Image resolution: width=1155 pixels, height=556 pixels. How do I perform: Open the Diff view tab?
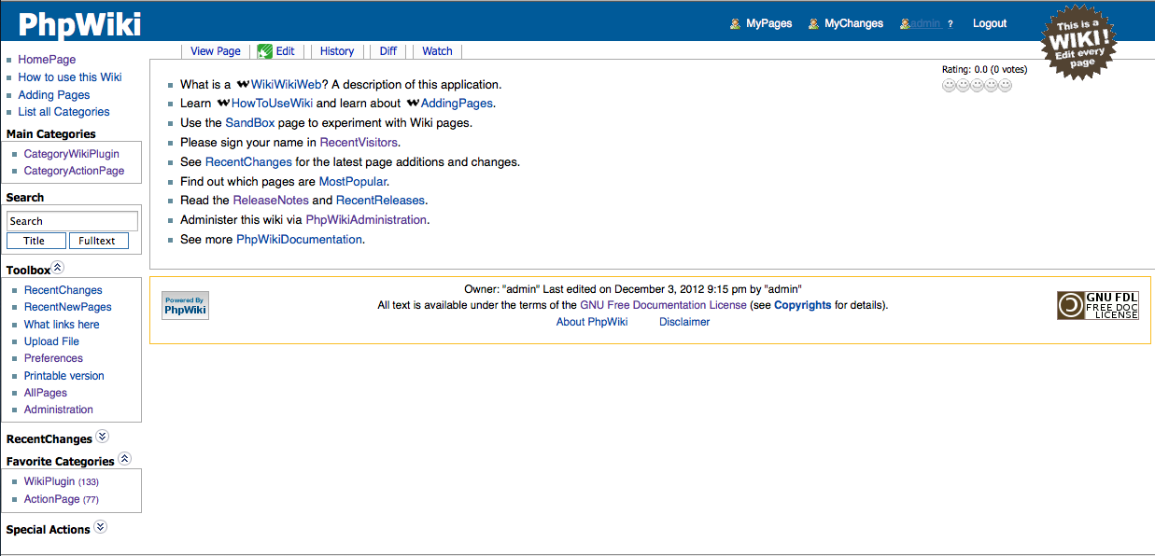387,51
